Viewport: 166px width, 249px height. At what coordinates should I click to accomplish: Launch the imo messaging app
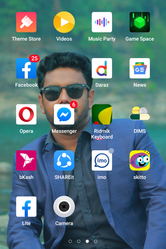coord(102,161)
